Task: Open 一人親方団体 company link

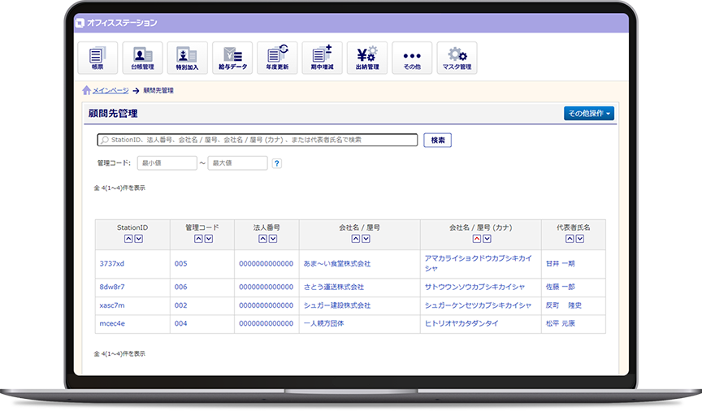Action: 323,323
